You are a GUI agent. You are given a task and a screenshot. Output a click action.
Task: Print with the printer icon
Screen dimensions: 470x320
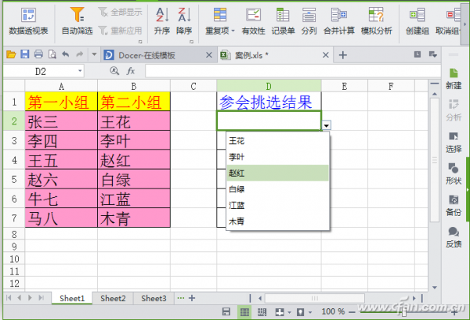pyautogui.click(x=38, y=54)
